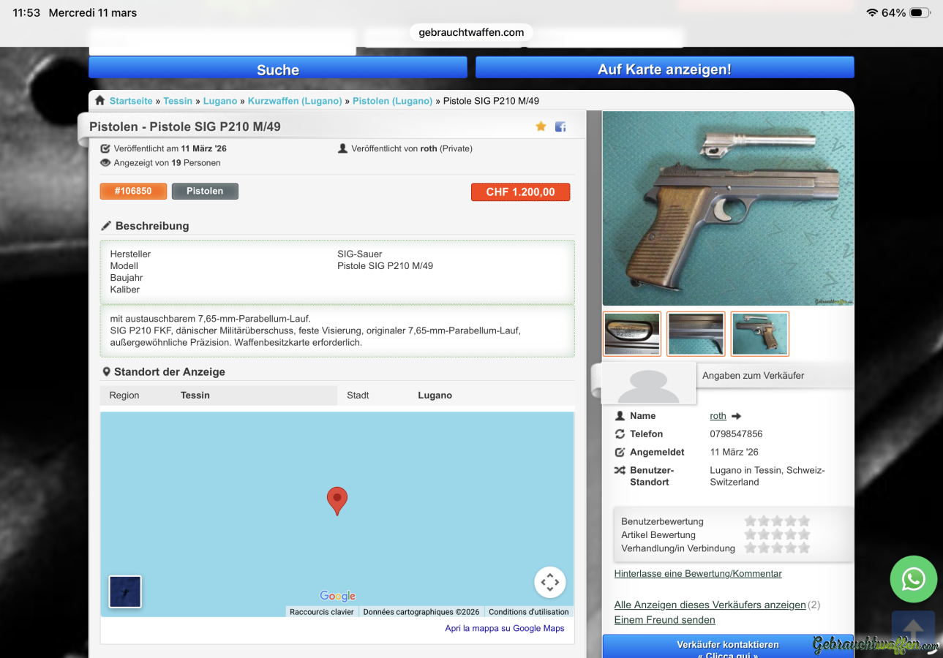The image size is (943, 658).
Task: Switch map to satellite view thumbnail
Action: click(125, 591)
